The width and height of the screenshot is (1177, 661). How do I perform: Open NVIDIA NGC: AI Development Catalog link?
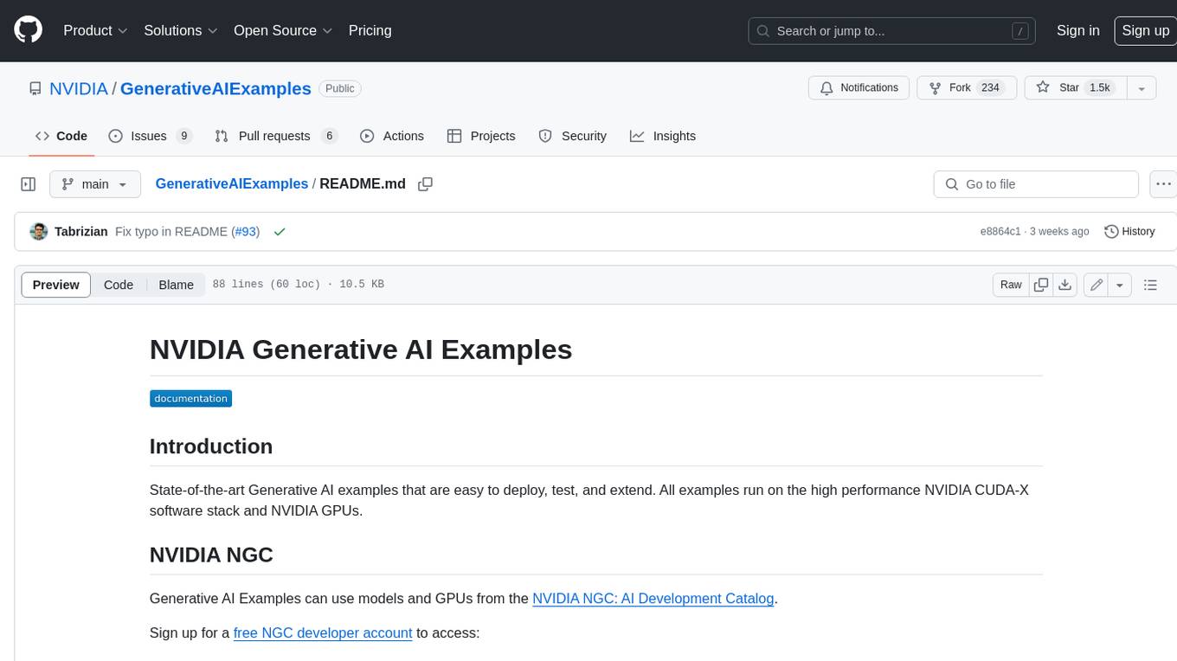[653, 598]
